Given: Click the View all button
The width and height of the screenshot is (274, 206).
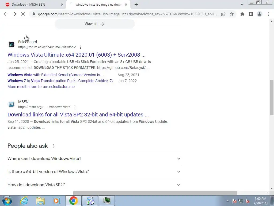Looking at the screenshot, I should coord(94,24).
